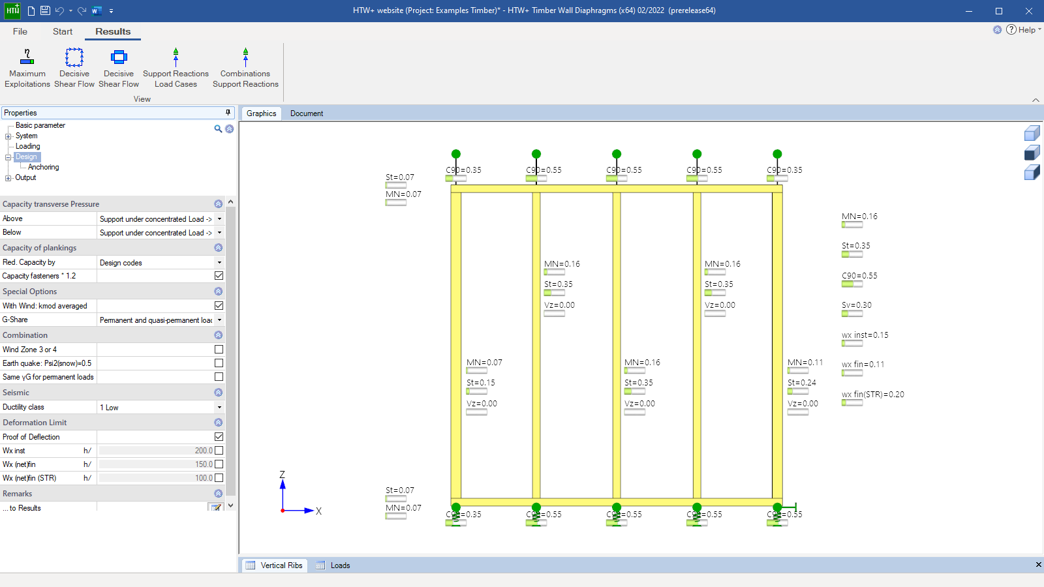Open the File menu

pyautogui.click(x=20, y=31)
